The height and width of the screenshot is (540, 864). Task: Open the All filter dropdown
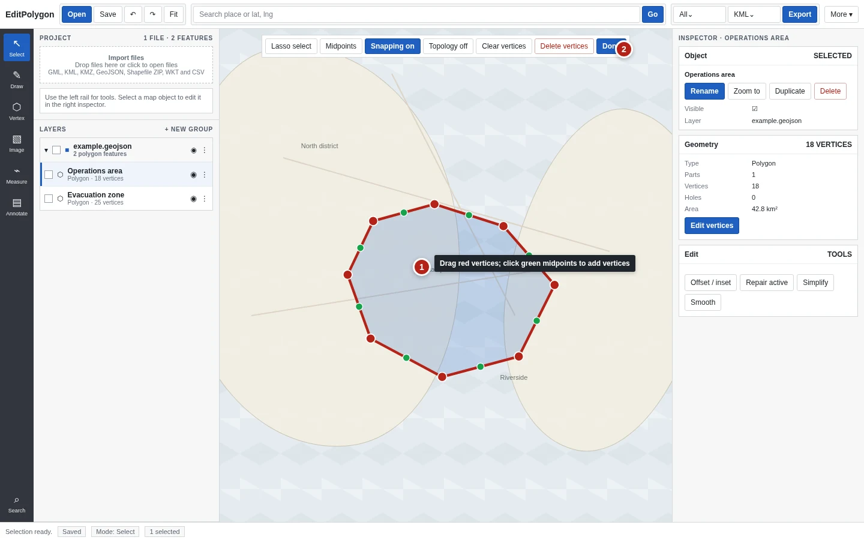pyautogui.click(x=700, y=14)
